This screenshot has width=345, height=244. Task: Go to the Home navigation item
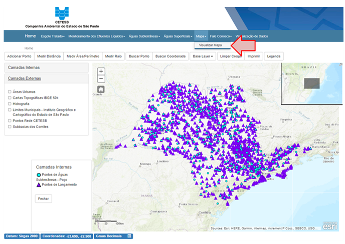coord(31,36)
